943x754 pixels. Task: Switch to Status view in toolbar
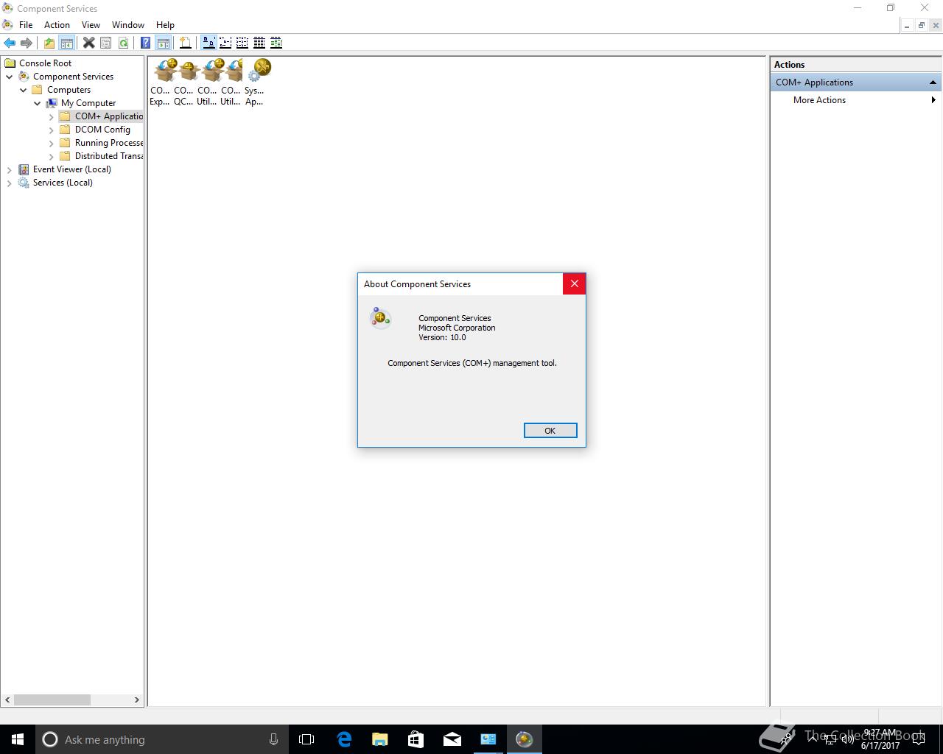(x=276, y=43)
